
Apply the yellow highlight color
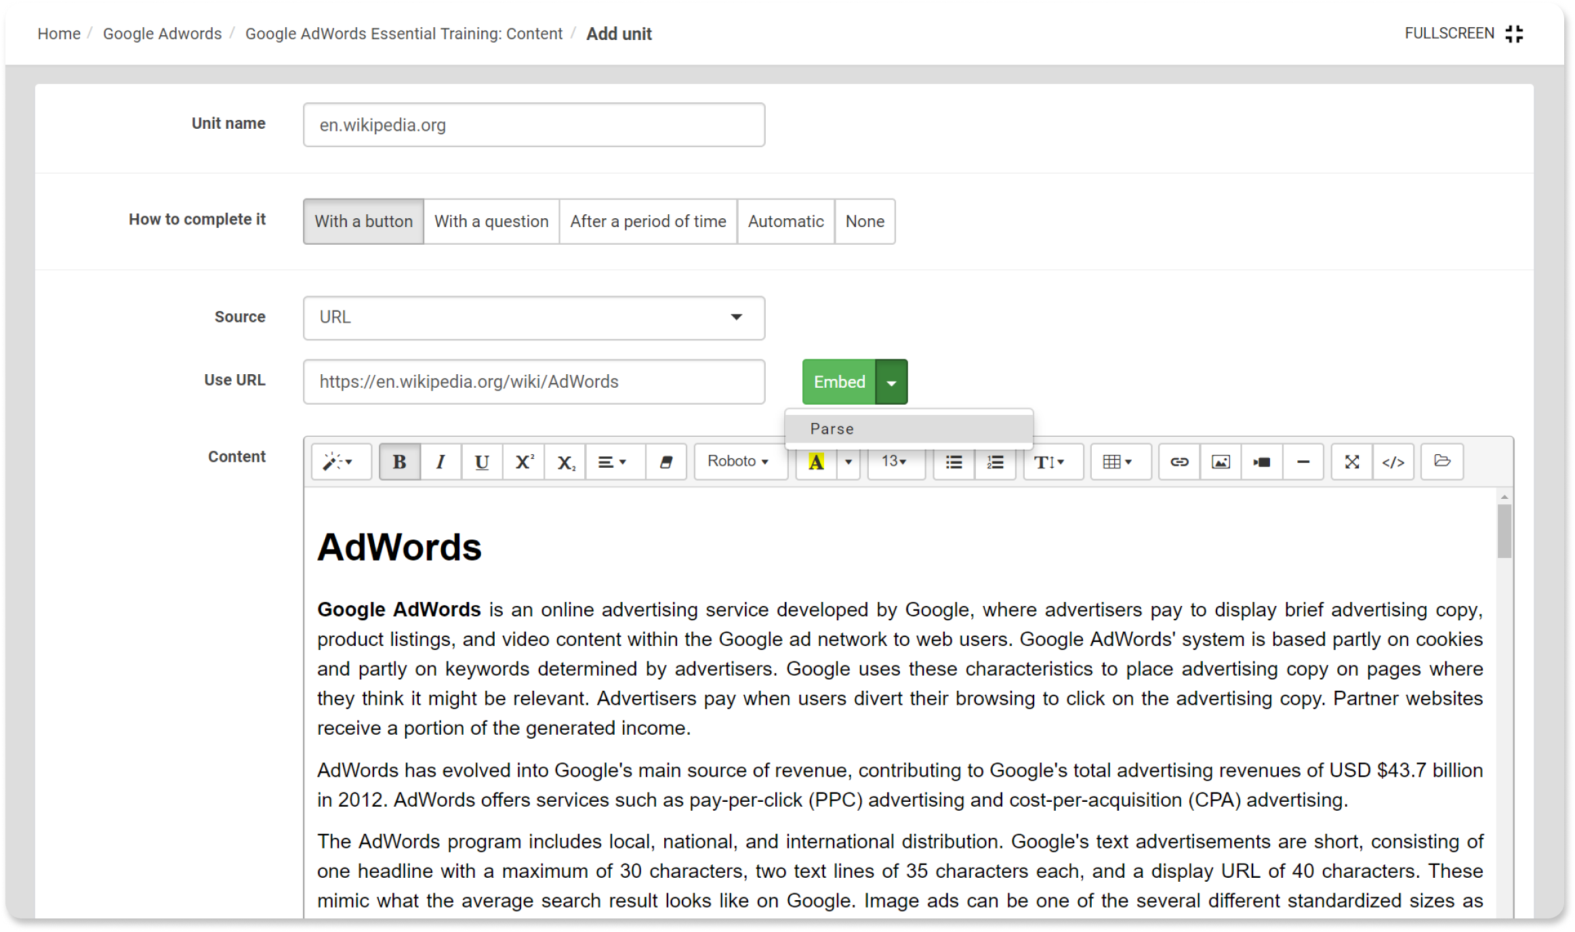pyautogui.click(x=816, y=462)
